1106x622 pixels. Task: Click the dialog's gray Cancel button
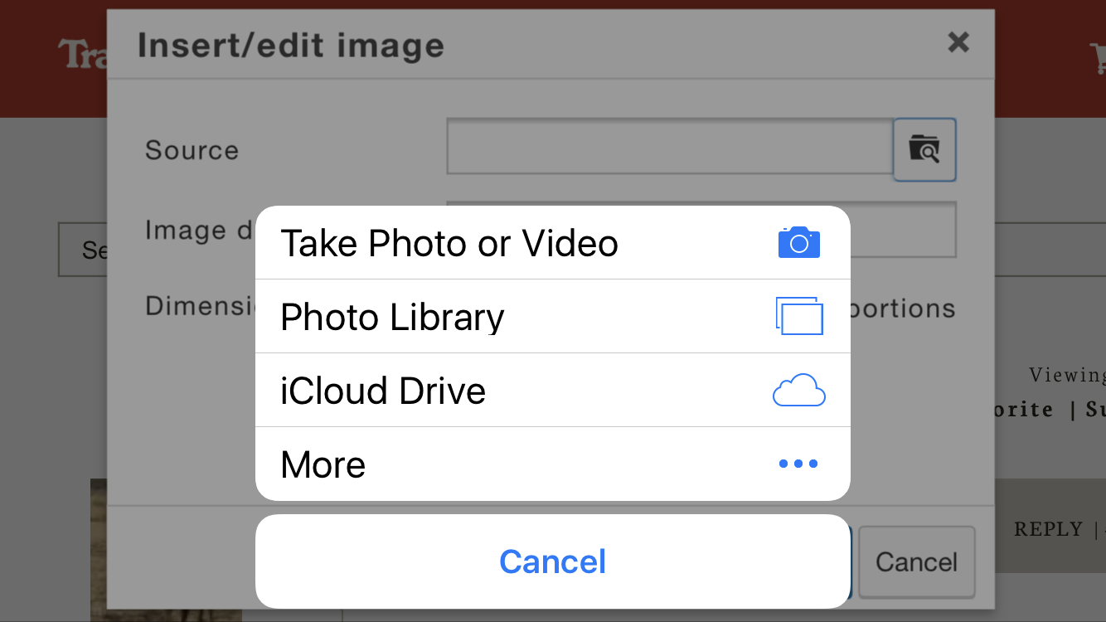pyautogui.click(x=916, y=562)
